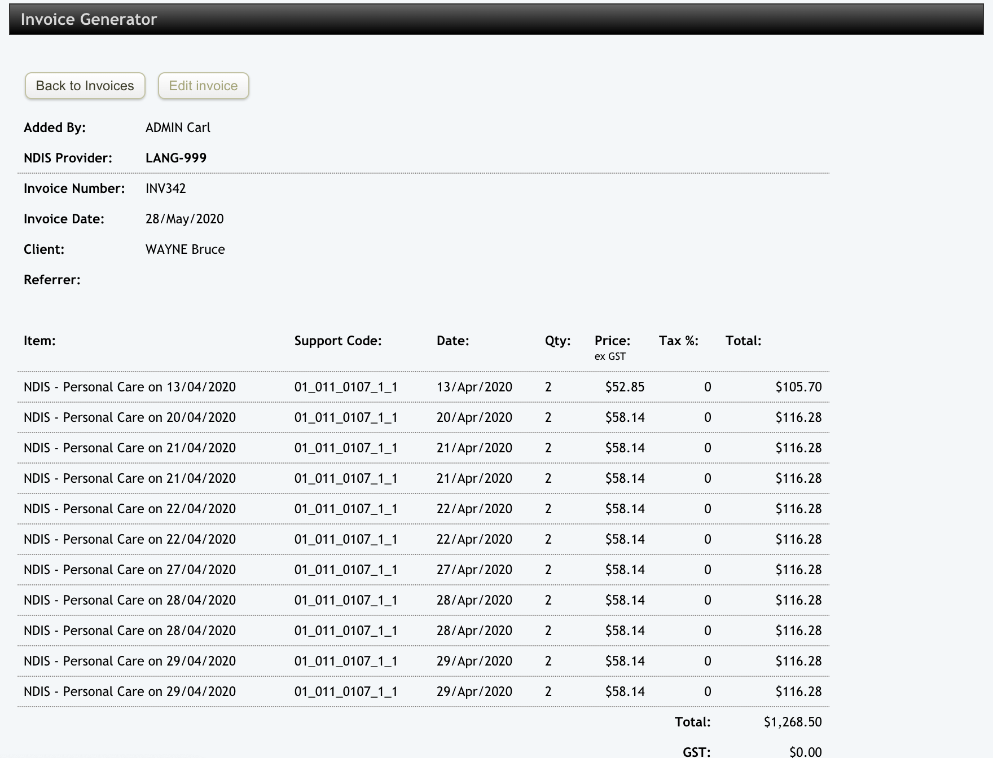Viewport: 993px width, 758px height.
Task: Click the Personal Care on 27/04/2020 item
Action: (130, 570)
